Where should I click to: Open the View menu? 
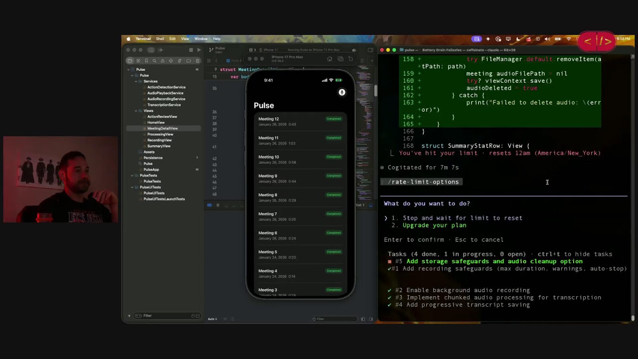[x=185, y=39]
